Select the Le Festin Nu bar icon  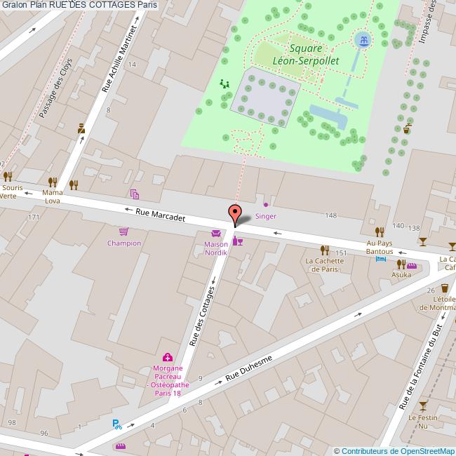tap(423, 406)
